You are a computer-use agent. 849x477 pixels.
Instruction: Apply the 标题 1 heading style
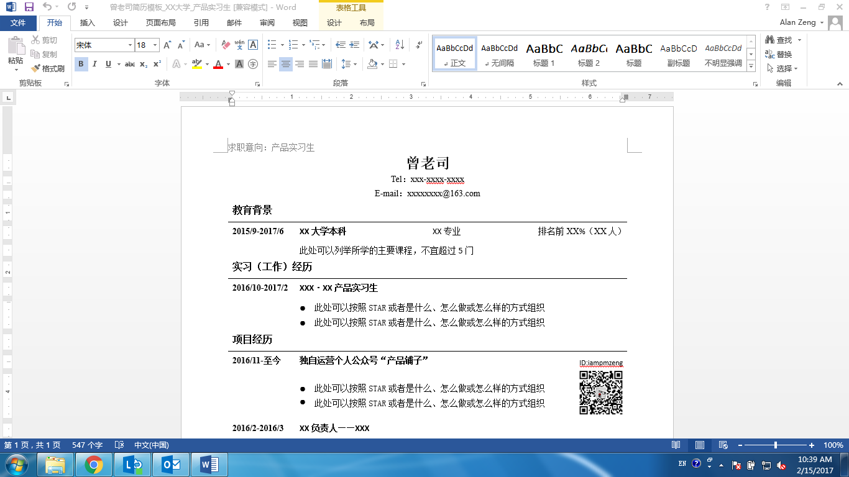click(544, 55)
